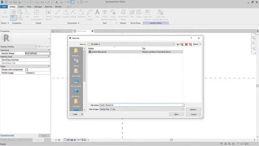Open the My Network shortcut in Places sidebar
259x146 pixels.
[x=76, y=93]
